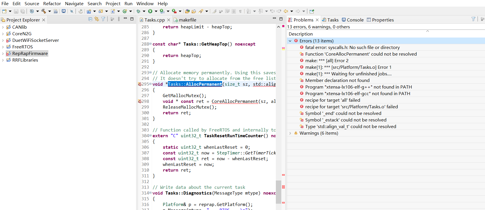The image size is (485, 210).
Task: Click the error marker at line 298
Action: pos(139,101)
